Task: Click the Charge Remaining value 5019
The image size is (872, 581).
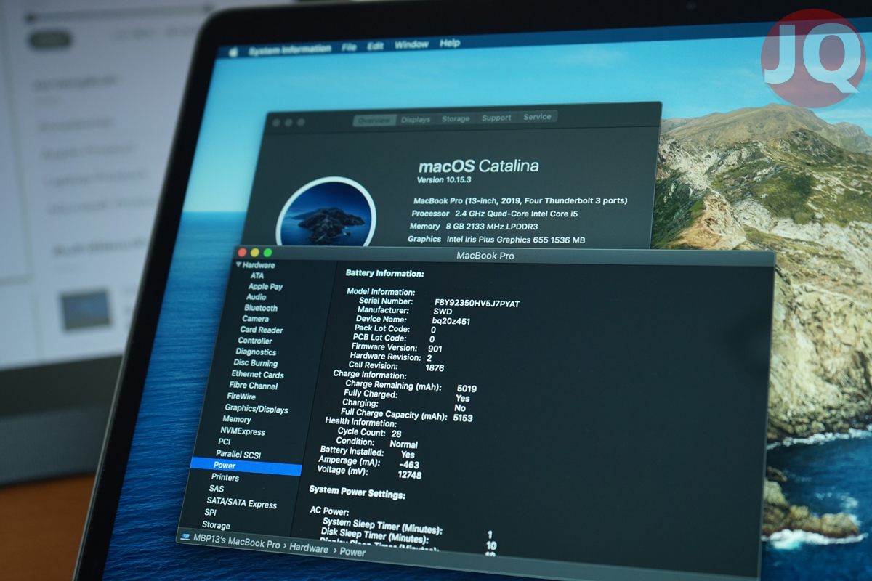Action: [467, 389]
